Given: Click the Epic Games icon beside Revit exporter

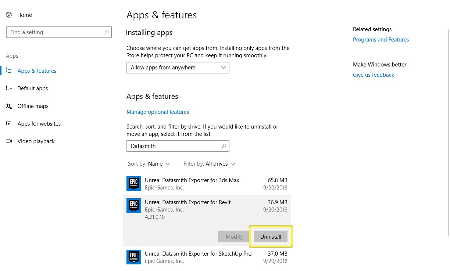Looking at the screenshot, I should click(x=133, y=206).
